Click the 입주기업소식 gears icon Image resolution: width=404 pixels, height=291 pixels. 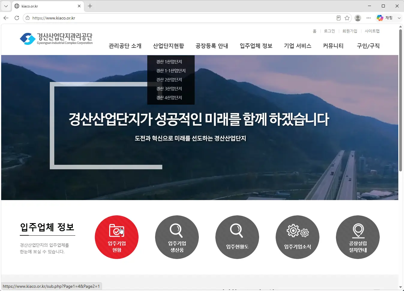click(x=298, y=237)
